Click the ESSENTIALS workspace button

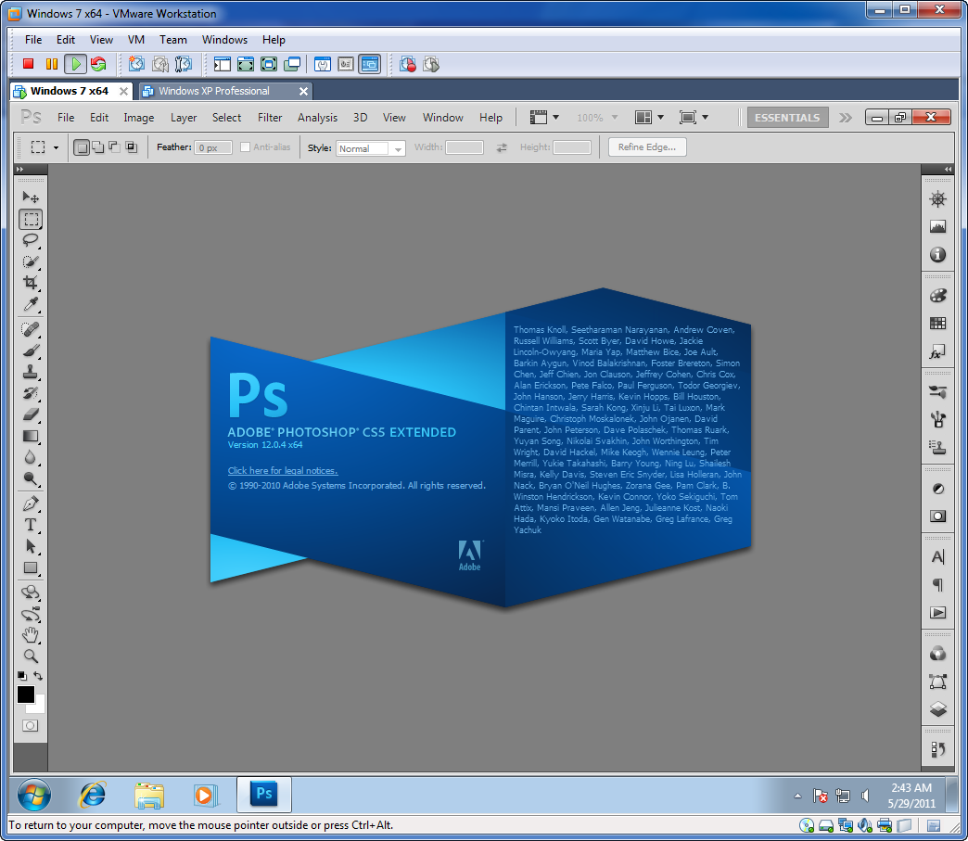click(x=787, y=118)
